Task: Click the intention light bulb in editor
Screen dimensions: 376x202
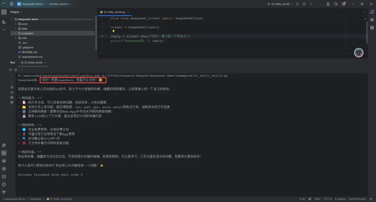Action: [x=113, y=31]
